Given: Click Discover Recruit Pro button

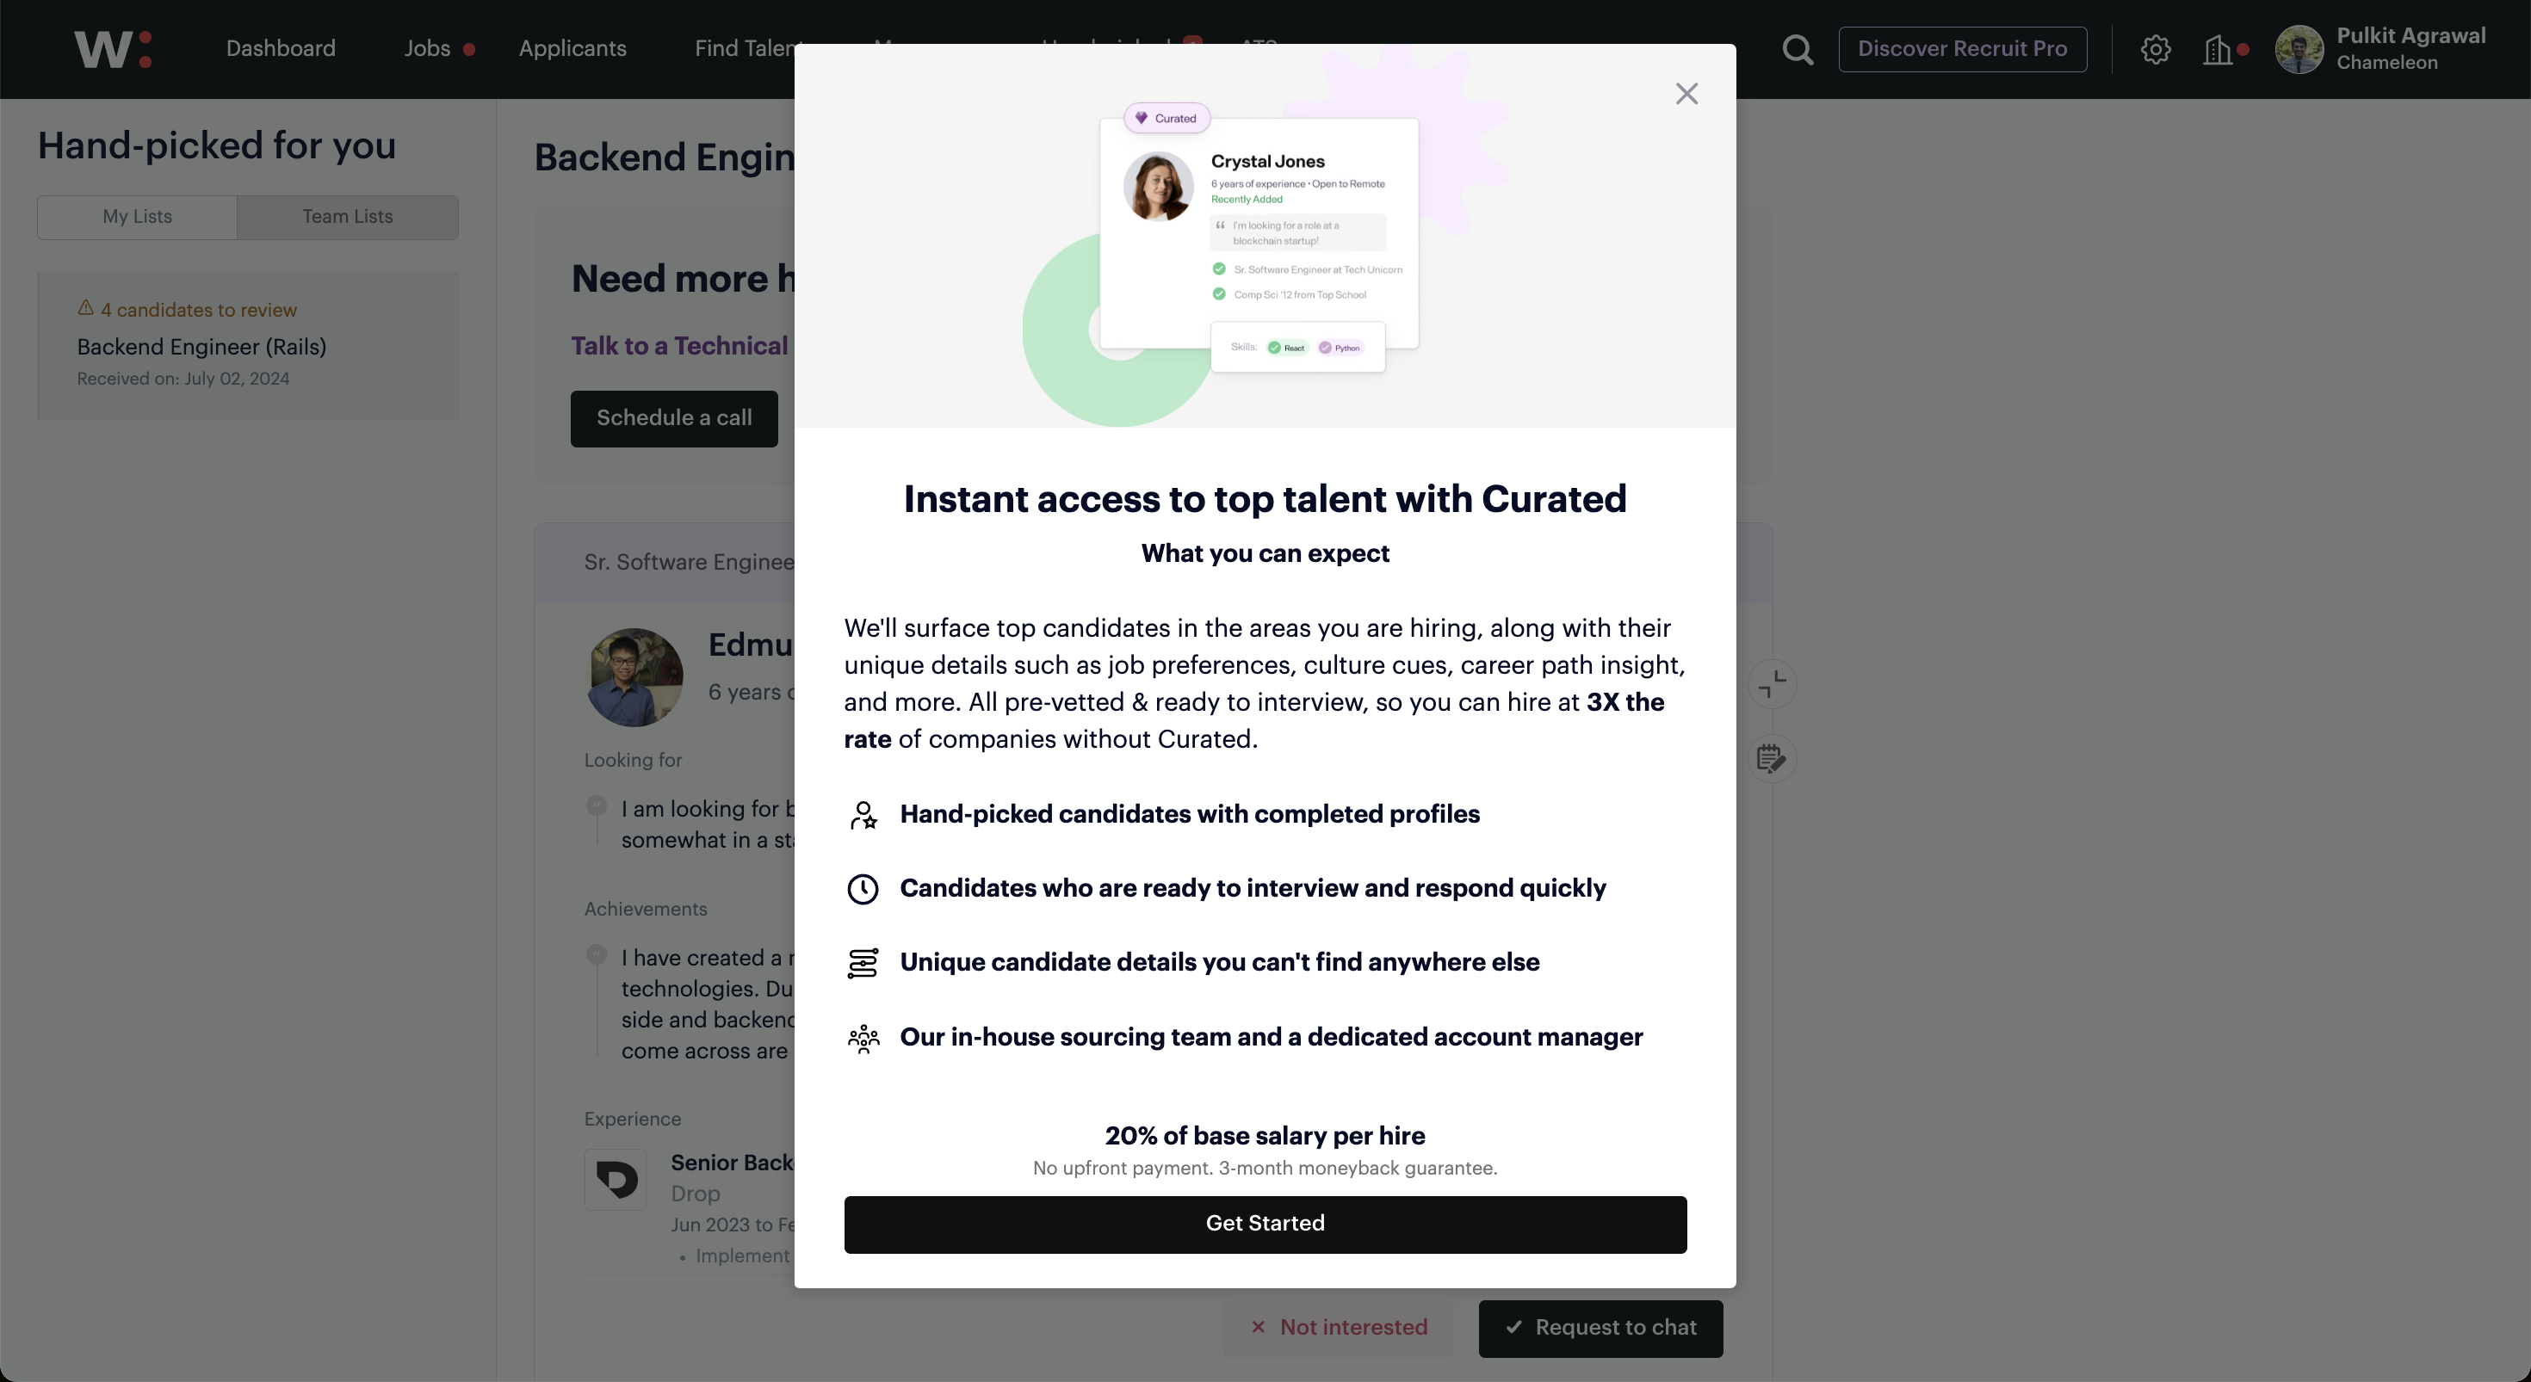Looking at the screenshot, I should tap(1962, 49).
